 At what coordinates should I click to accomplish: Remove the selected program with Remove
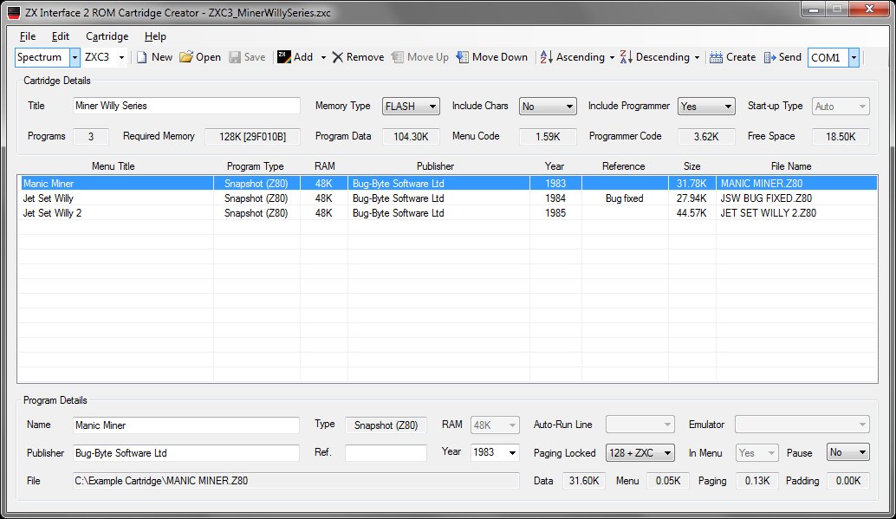[358, 57]
